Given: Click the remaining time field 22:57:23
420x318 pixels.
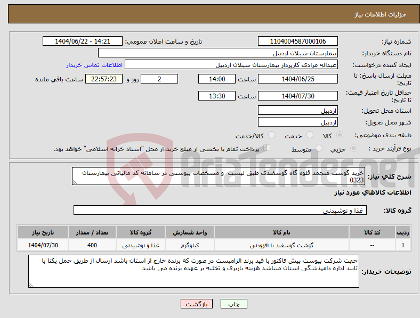Looking at the screenshot, I should point(104,79).
